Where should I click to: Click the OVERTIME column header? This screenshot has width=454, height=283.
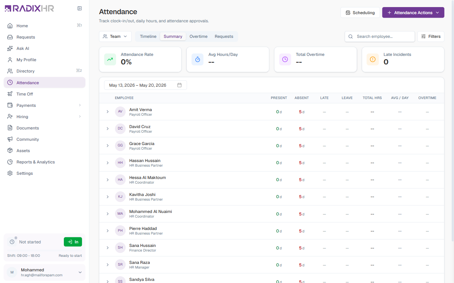click(x=427, y=98)
